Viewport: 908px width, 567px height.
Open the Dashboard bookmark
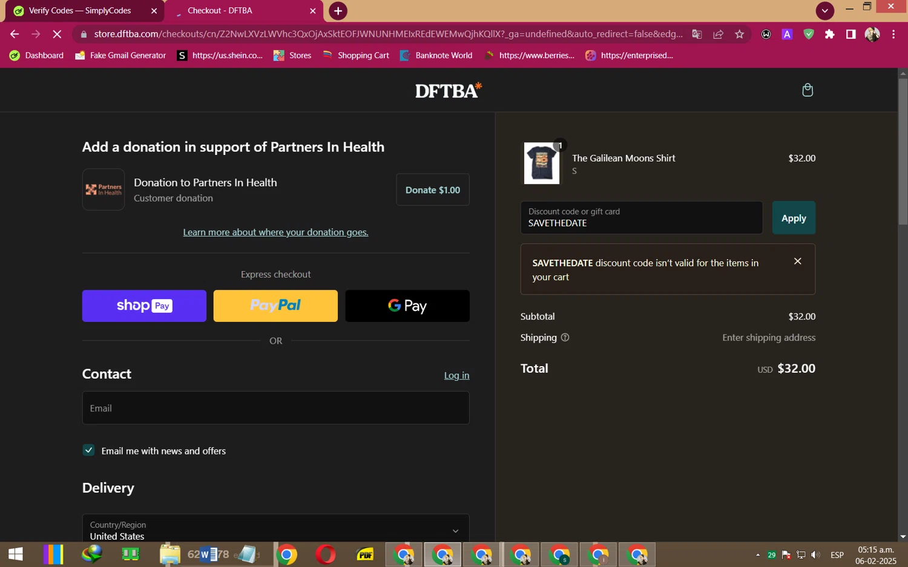[36, 55]
